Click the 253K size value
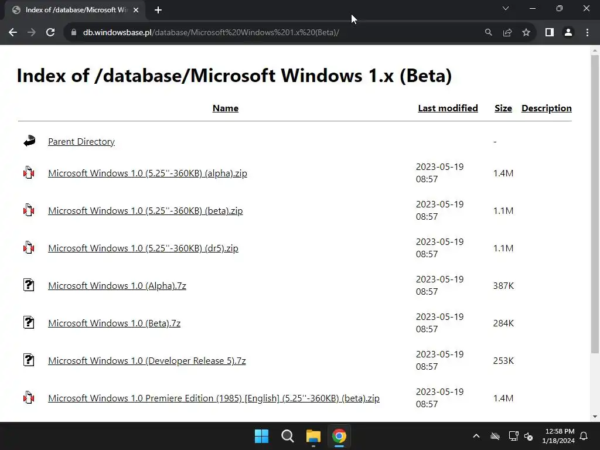The width and height of the screenshot is (600, 450). 503,361
